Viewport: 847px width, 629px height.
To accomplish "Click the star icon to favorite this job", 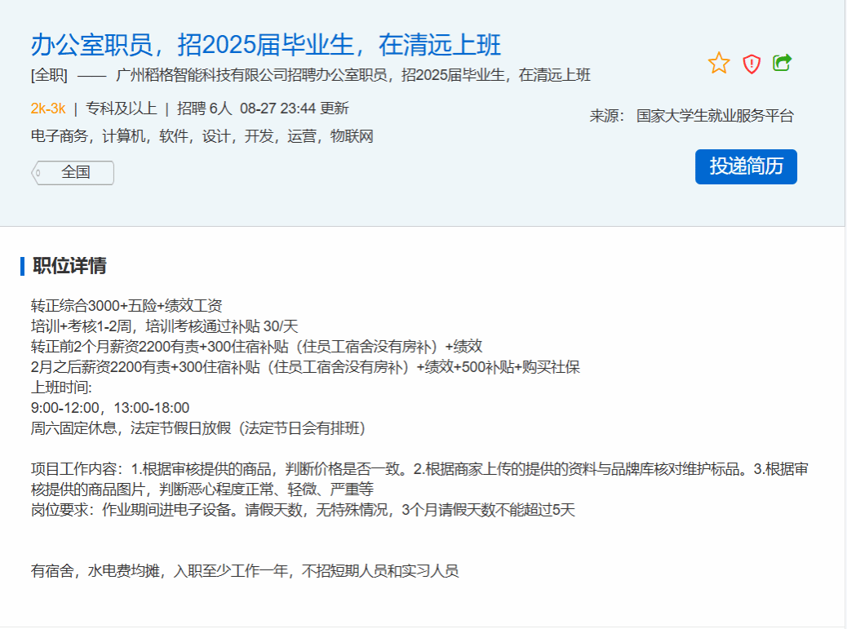I will pyautogui.click(x=719, y=63).
